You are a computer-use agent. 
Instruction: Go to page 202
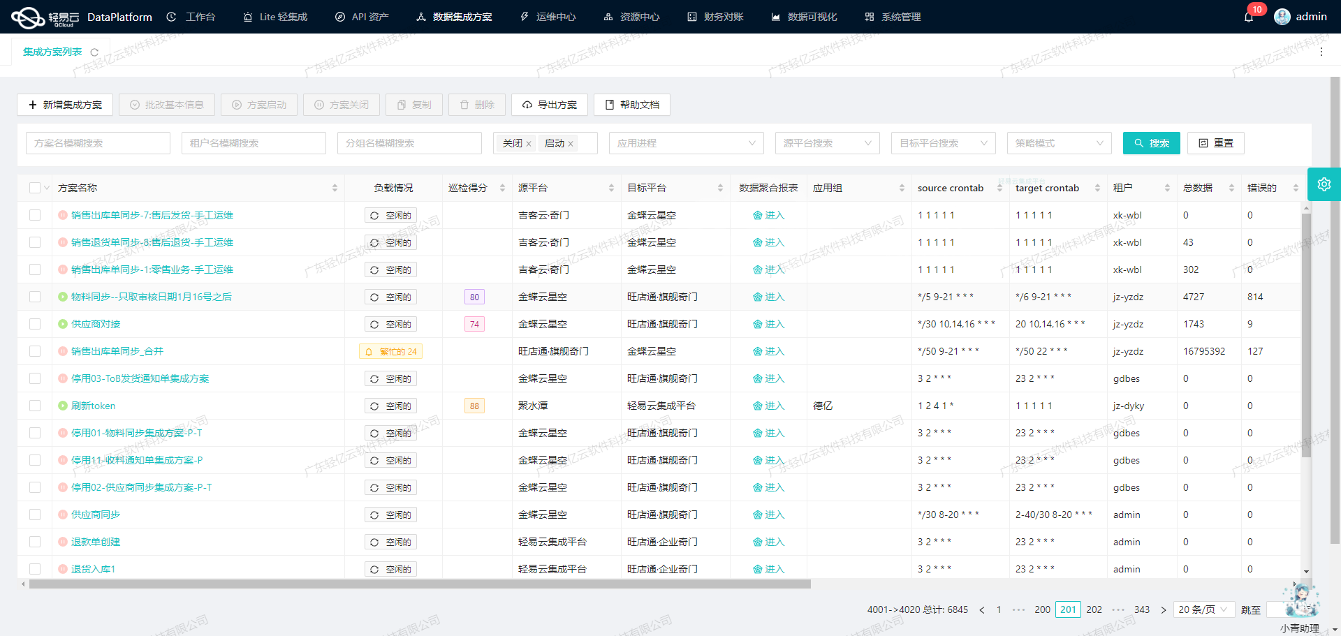coord(1094,609)
